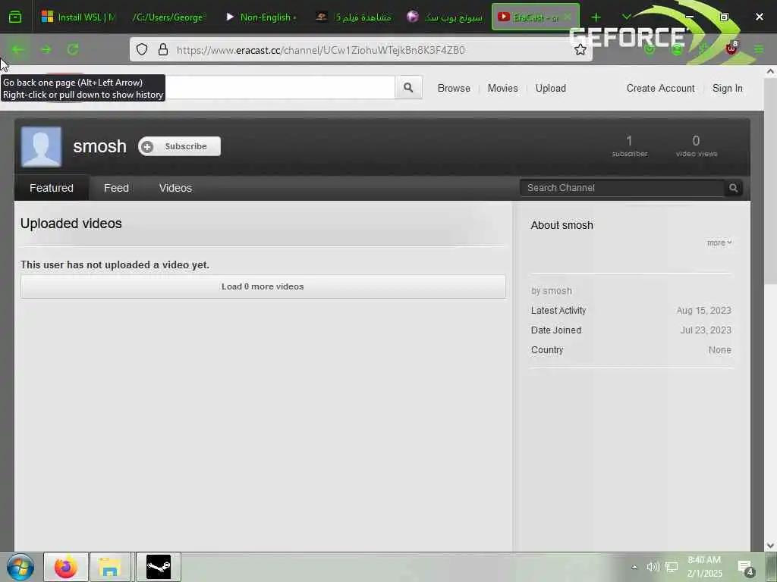This screenshot has height=582, width=777.
Task: Click the Search Channel input field
Action: pos(622,188)
